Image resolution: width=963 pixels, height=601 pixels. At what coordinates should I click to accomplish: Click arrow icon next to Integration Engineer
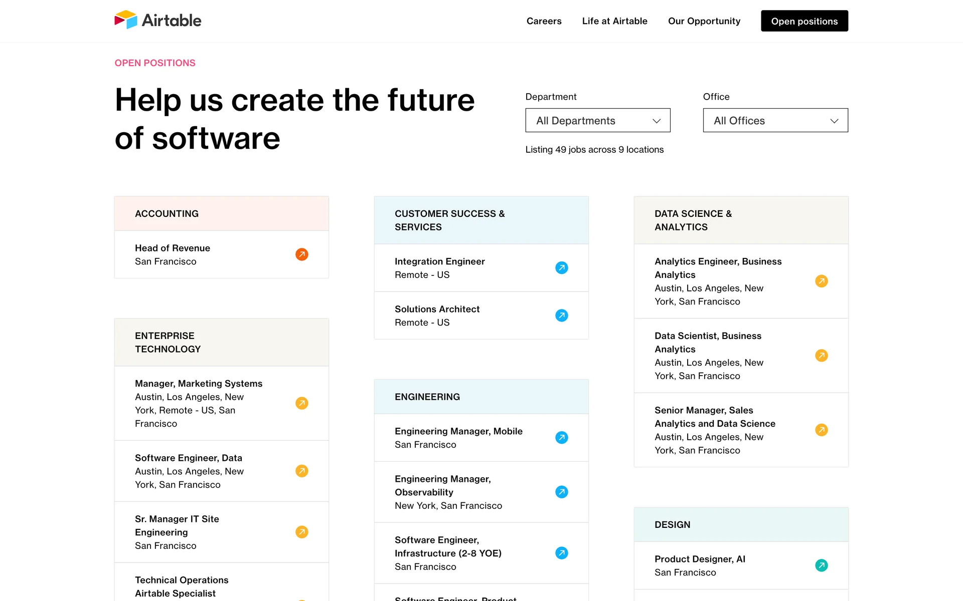561,268
